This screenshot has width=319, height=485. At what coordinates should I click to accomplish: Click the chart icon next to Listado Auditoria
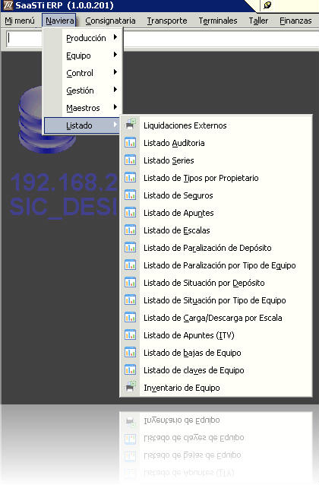pyautogui.click(x=130, y=142)
